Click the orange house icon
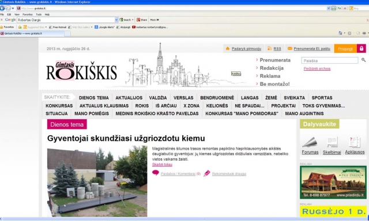This screenshot has width=369, height=221. [x=228, y=48]
